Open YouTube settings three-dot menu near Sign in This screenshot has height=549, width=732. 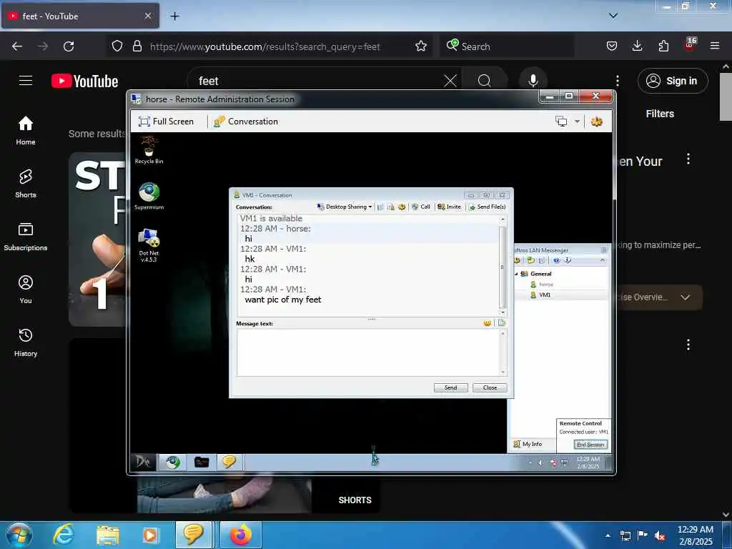click(x=618, y=81)
